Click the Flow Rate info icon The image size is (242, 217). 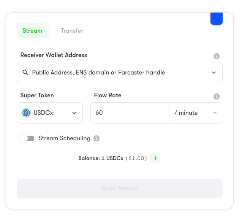coord(217,97)
